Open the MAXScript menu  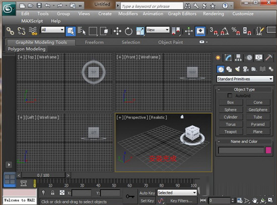click(32, 21)
